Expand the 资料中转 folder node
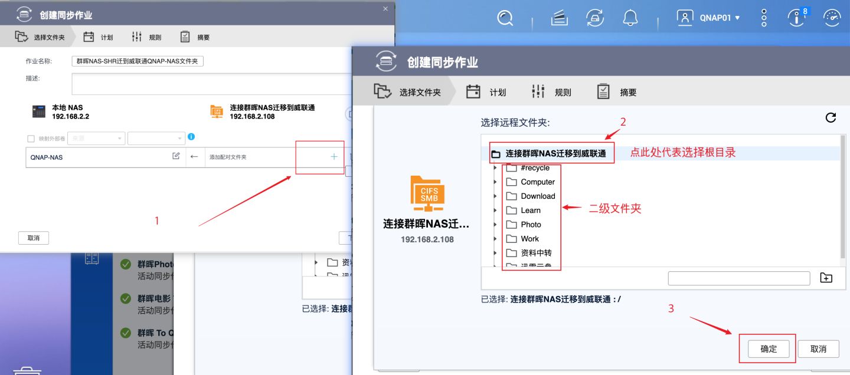Image resolution: width=850 pixels, height=375 pixels. [x=496, y=252]
